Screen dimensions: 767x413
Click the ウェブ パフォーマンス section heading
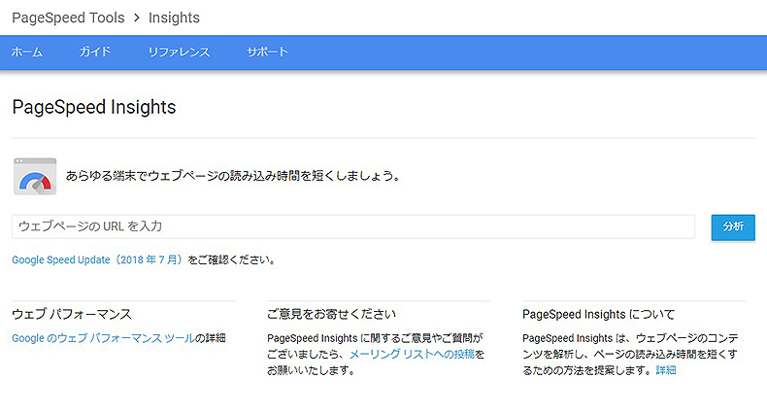72,314
